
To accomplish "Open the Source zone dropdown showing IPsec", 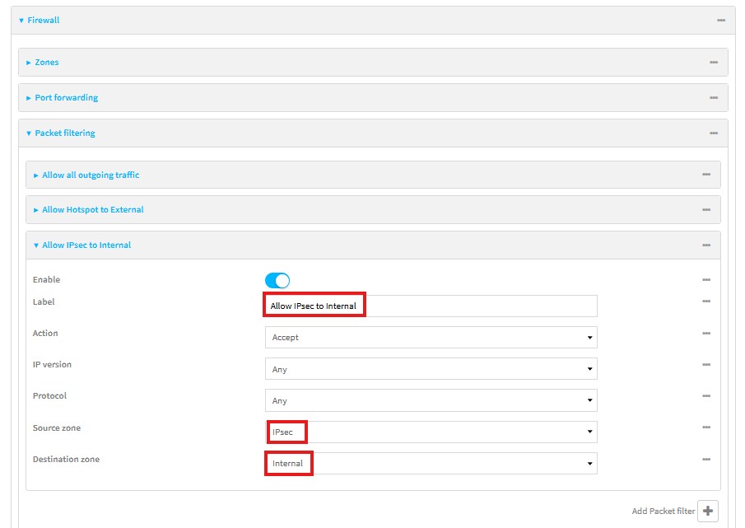I will [431, 432].
